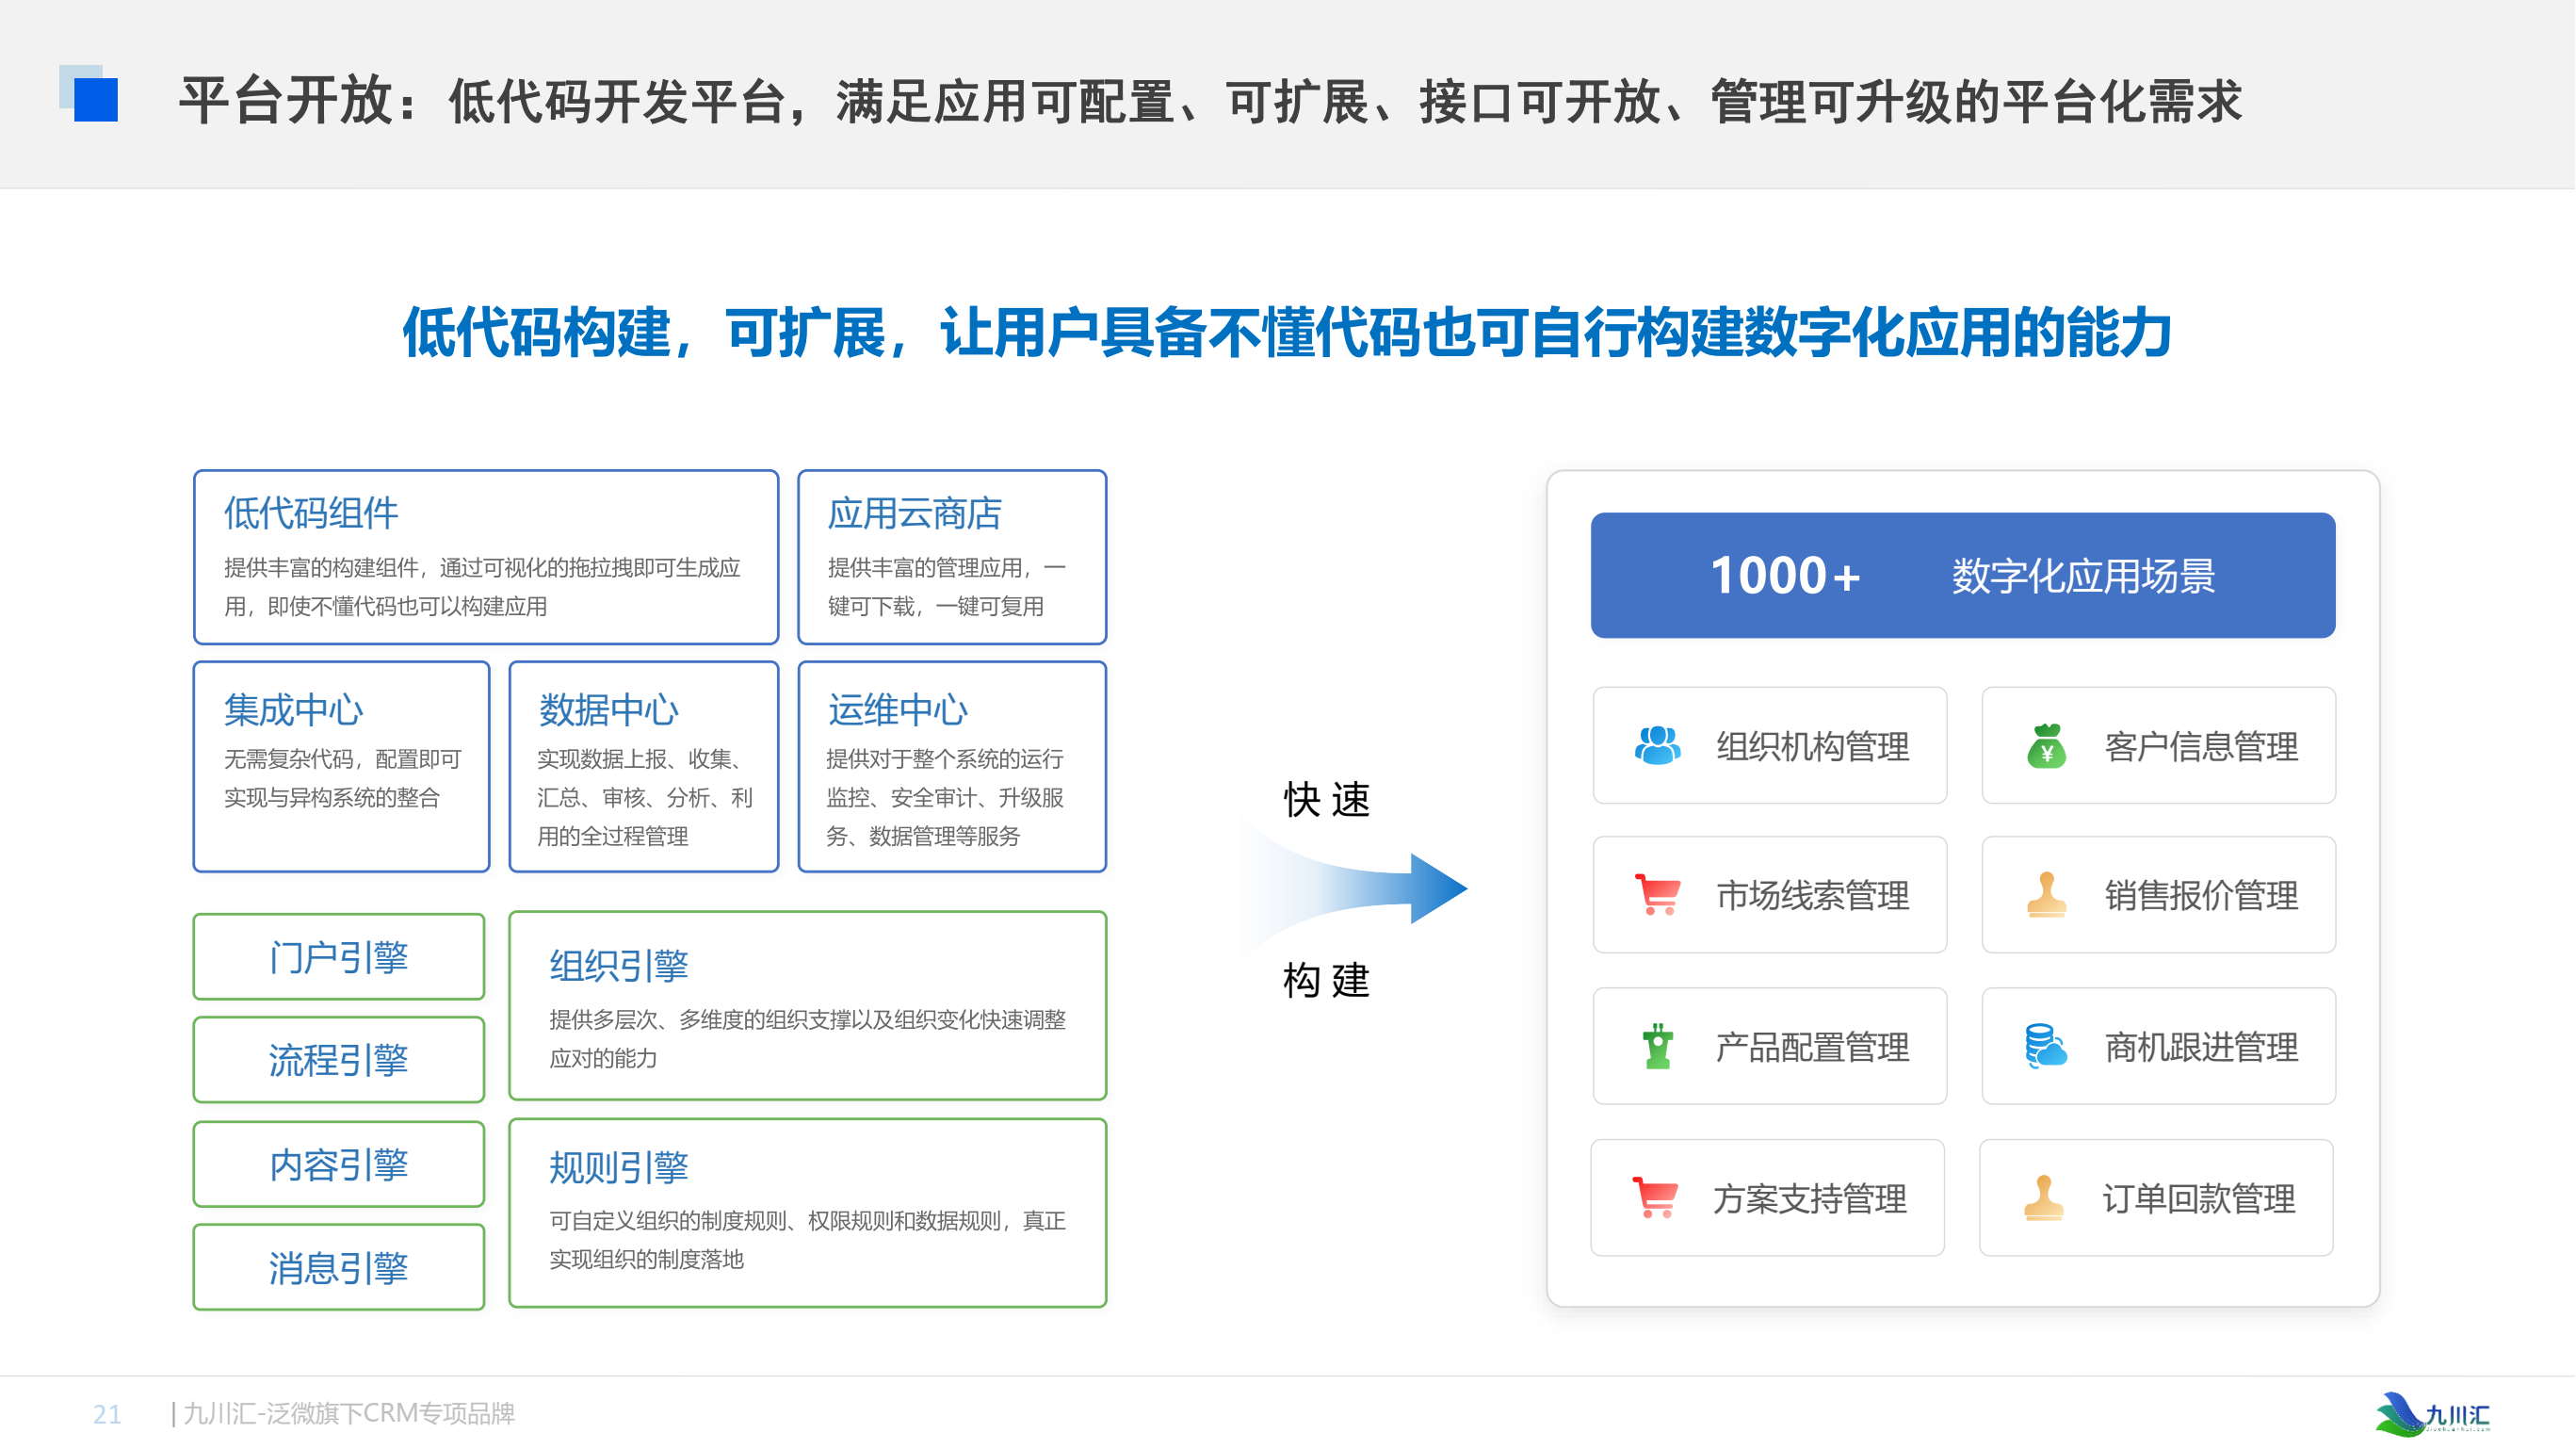Click the 运维中心 description paragraph
This screenshot has height=1449, width=2576.
[x=945, y=797]
